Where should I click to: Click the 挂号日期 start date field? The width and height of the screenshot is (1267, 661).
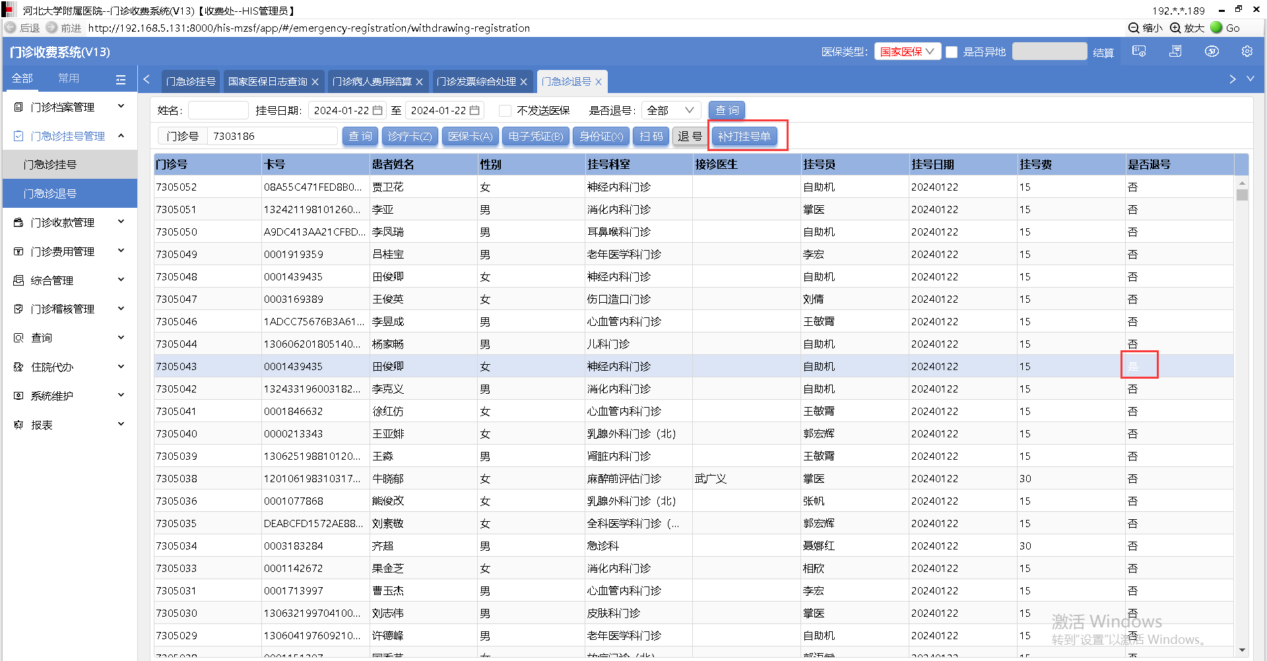(x=347, y=110)
